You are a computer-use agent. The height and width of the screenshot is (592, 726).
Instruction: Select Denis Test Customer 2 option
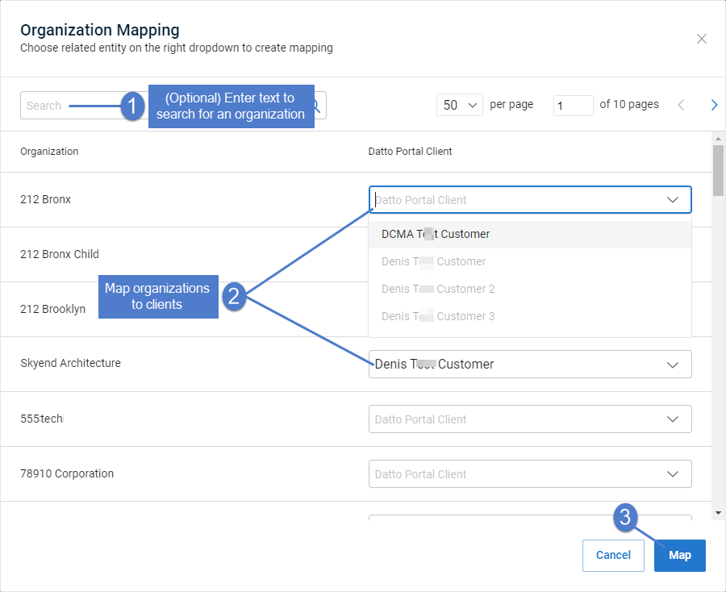[530, 289]
